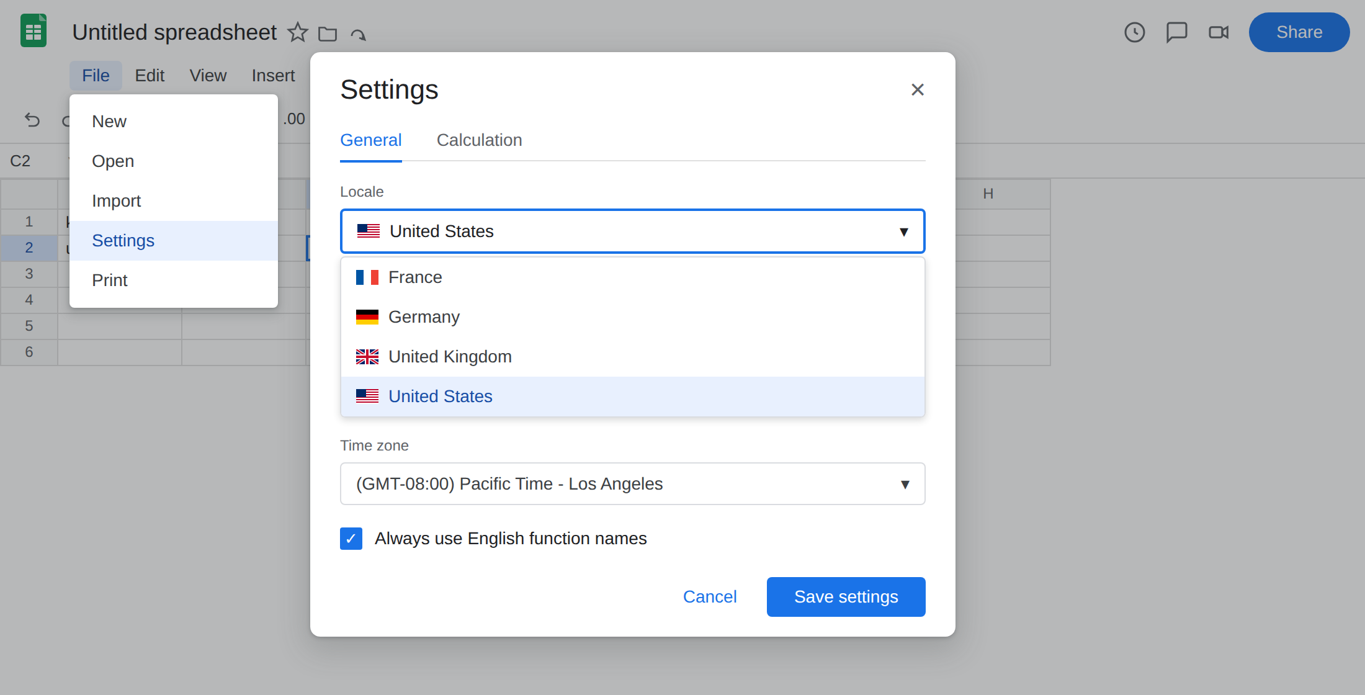Screen dimensions: 1365x695
Task: Select Germany locale option
Action: point(633,317)
